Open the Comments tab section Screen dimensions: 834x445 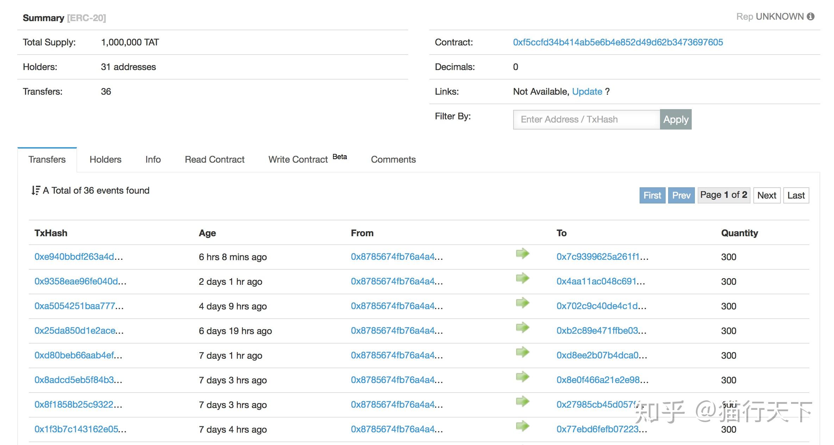[394, 159]
